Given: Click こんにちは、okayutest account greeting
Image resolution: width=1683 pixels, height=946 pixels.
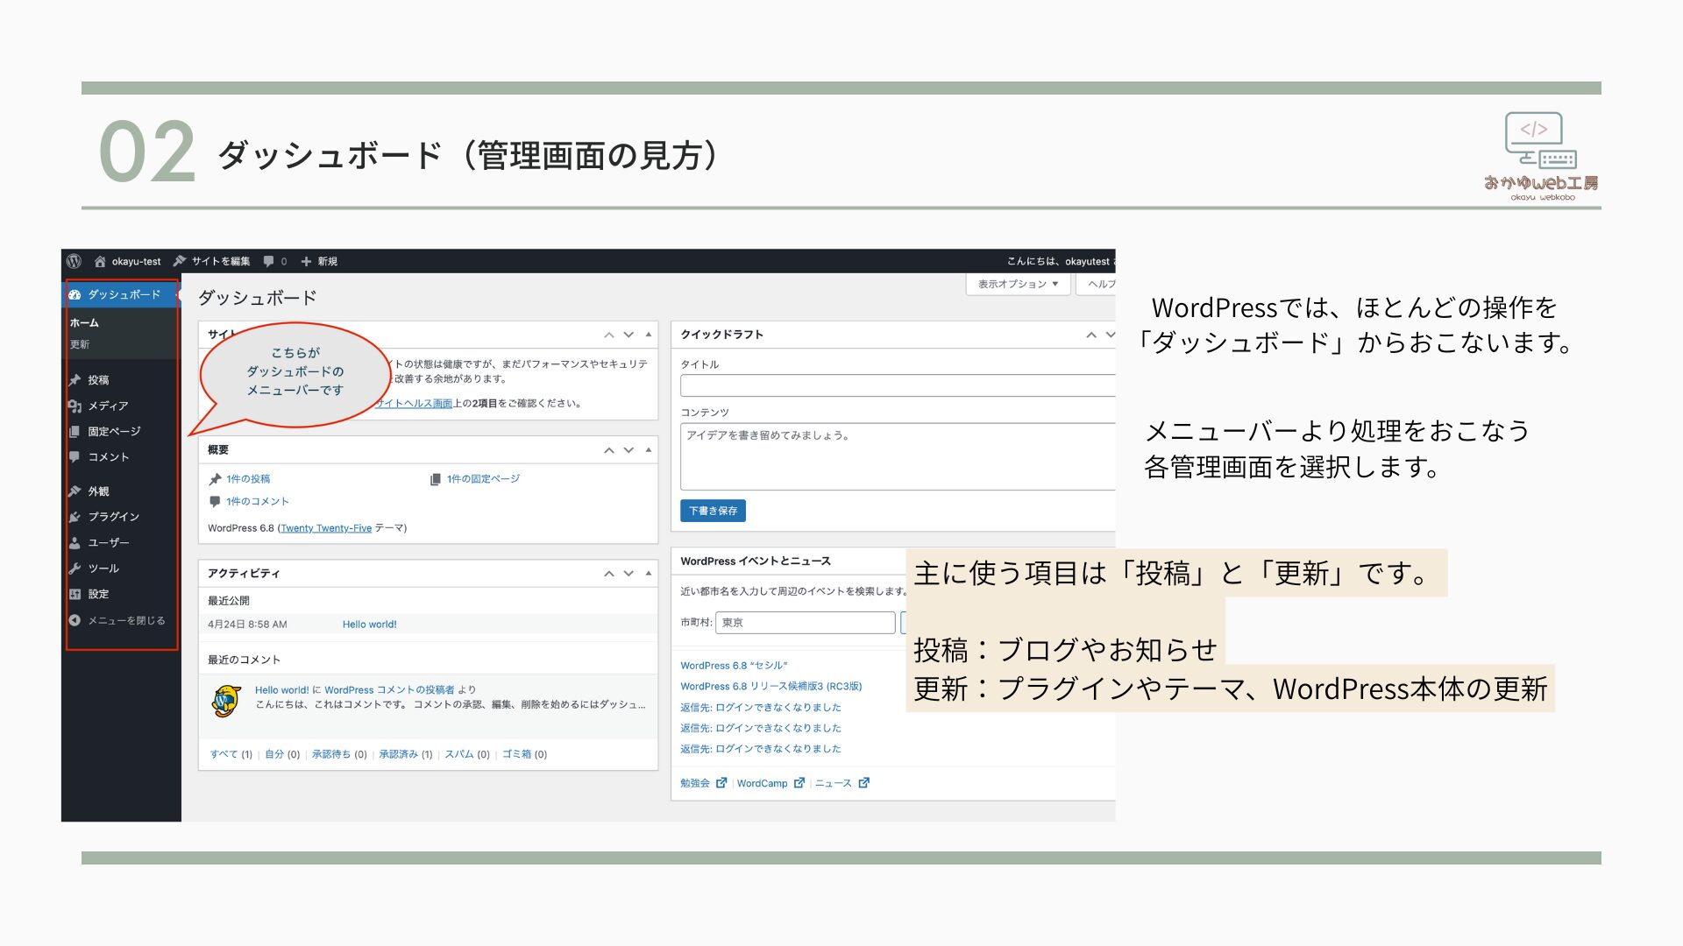Looking at the screenshot, I should pos(1061,261).
